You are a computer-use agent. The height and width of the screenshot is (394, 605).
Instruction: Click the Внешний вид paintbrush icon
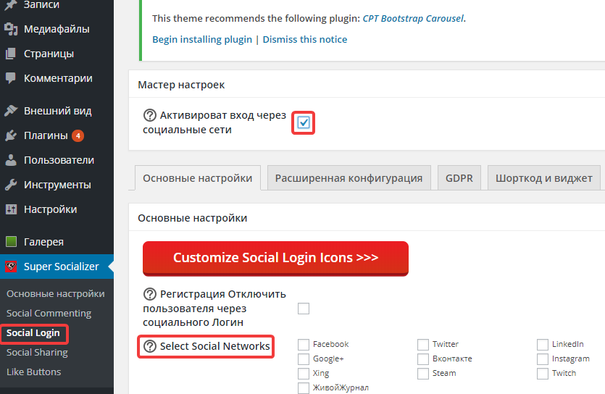pos(11,111)
